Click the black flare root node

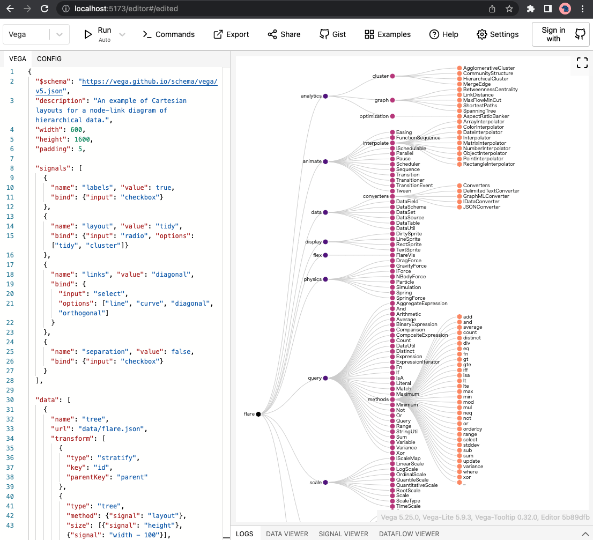258,414
